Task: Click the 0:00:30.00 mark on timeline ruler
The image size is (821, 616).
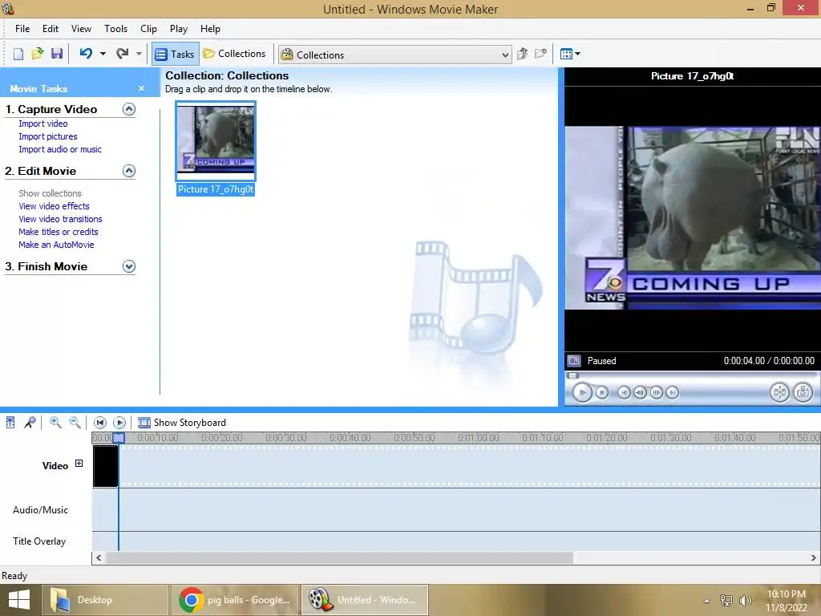Action: (286, 437)
